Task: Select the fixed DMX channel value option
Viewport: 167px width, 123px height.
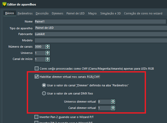Action: click(44, 93)
